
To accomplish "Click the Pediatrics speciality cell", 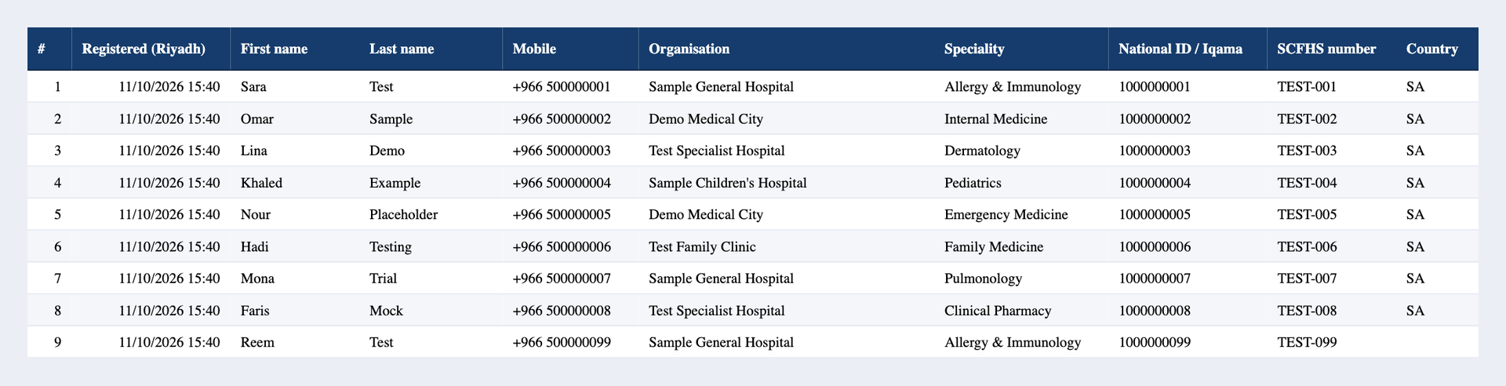I will click(973, 183).
